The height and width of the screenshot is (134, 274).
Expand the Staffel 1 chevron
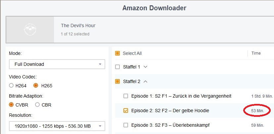tap(145, 67)
